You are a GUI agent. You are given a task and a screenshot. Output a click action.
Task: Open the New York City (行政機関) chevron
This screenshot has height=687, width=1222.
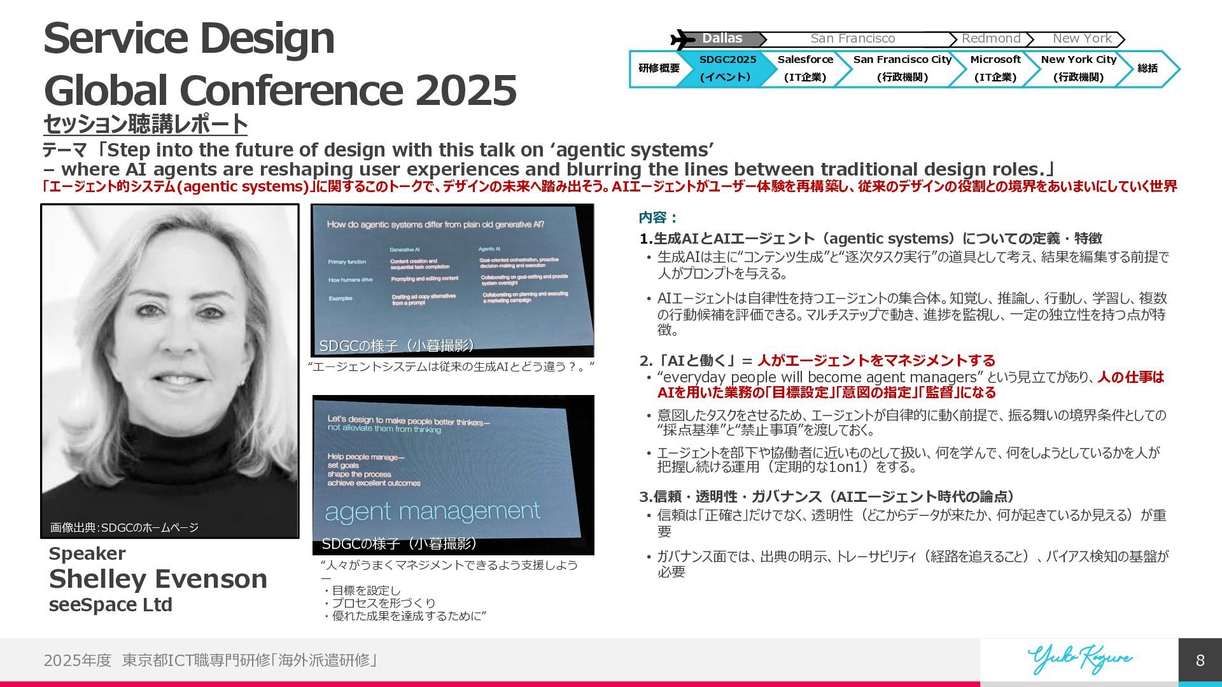tap(1078, 69)
